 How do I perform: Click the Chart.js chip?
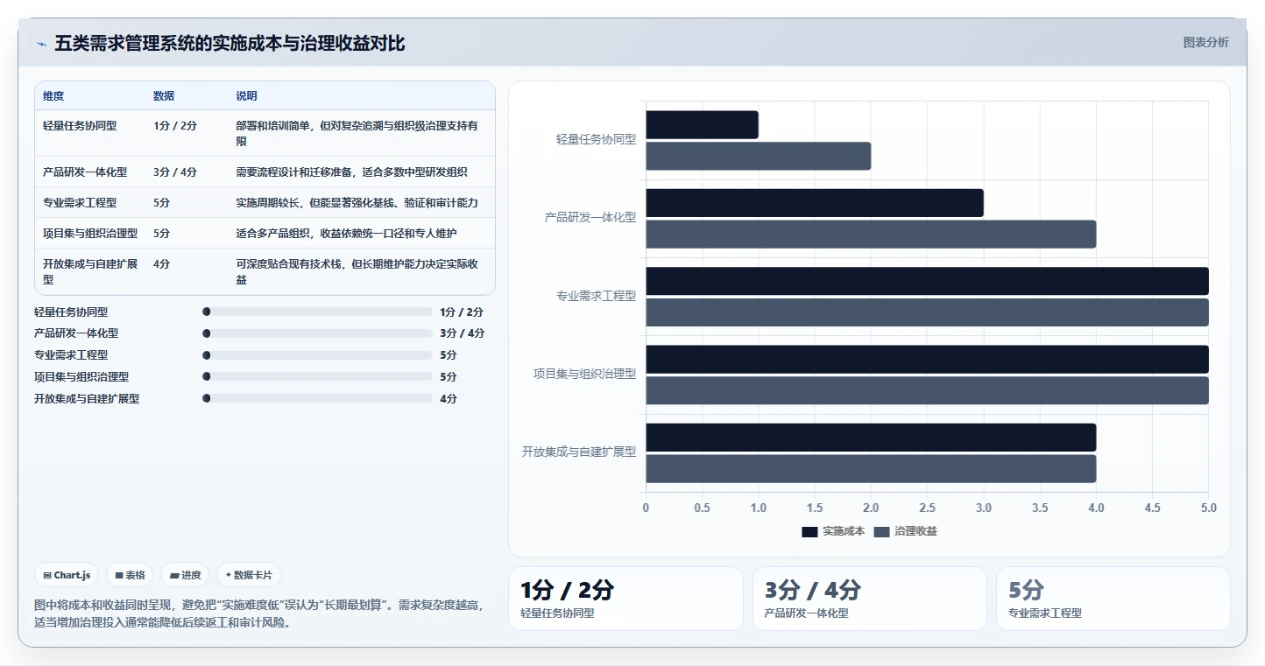(x=67, y=575)
